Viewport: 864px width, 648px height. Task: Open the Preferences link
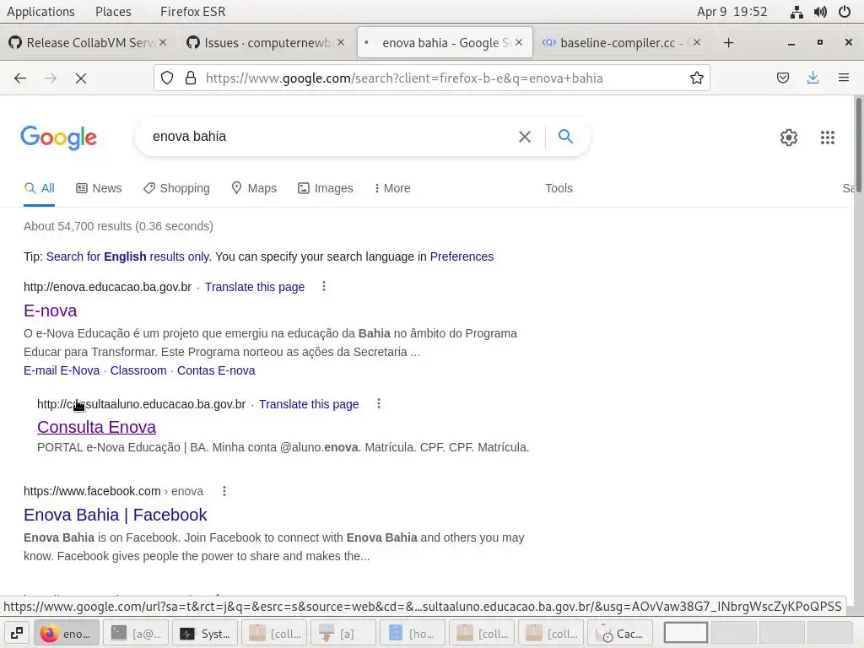tap(462, 256)
